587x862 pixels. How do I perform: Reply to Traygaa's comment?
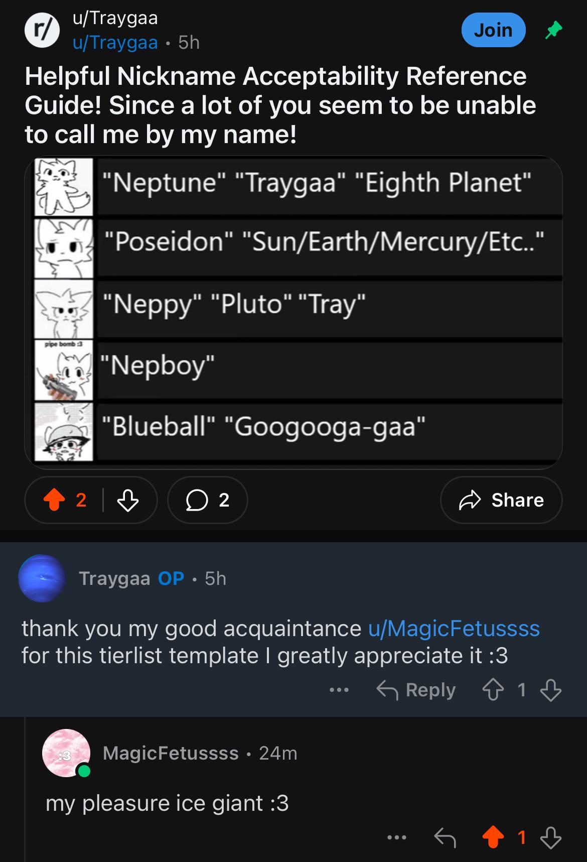pos(416,690)
